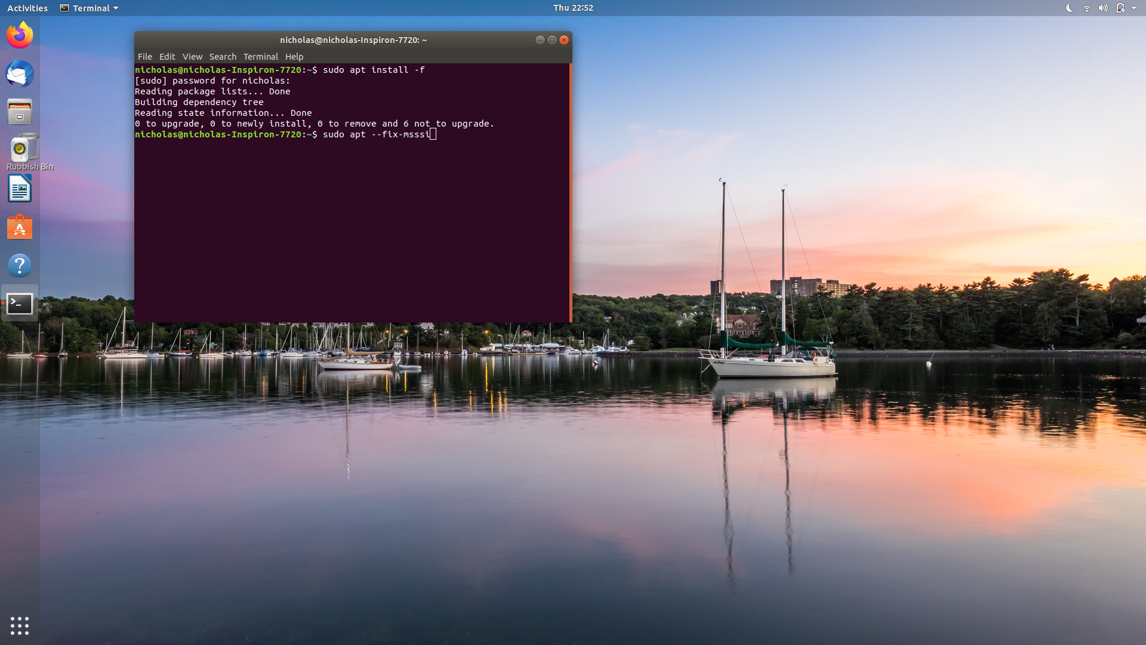This screenshot has width=1146, height=645.
Task: Click the volume speaker indicator
Action: pyautogui.click(x=1103, y=8)
